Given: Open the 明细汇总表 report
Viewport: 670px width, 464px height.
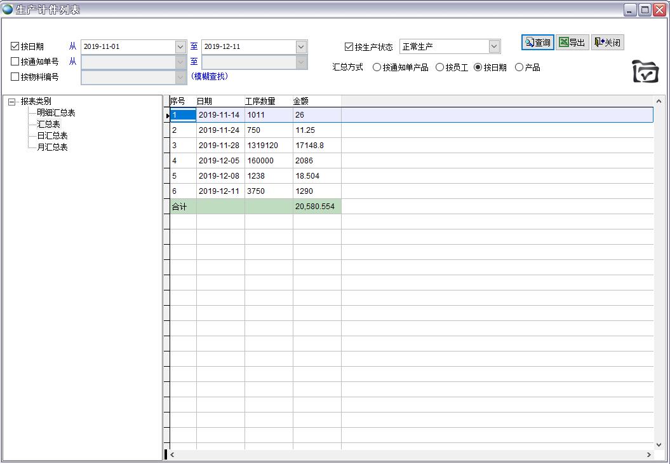Looking at the screenshot, I should pos(56,113).
